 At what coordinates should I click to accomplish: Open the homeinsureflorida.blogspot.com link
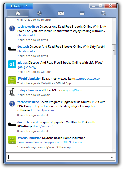(x=51, y=142)
